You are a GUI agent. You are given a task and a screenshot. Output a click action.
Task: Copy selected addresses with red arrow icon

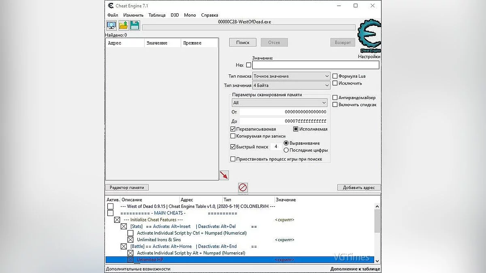224,175
